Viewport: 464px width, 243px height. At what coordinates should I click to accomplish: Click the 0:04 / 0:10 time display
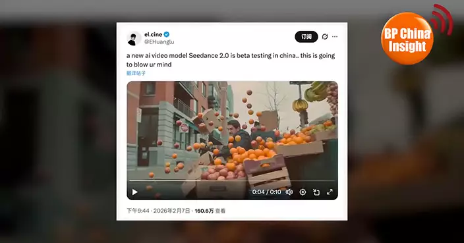pyautogui.click(x=267, y=192)
